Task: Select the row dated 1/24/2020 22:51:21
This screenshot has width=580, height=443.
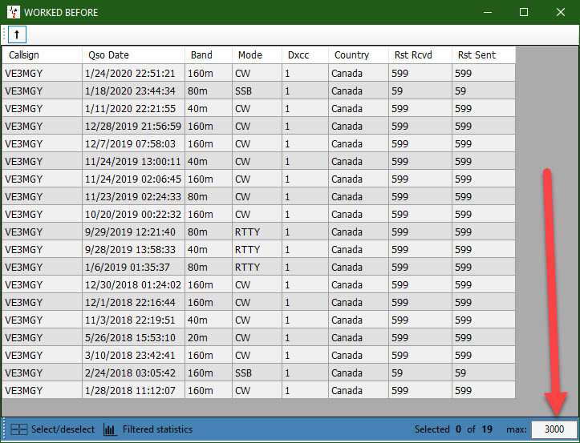Action: pos(258,73)
